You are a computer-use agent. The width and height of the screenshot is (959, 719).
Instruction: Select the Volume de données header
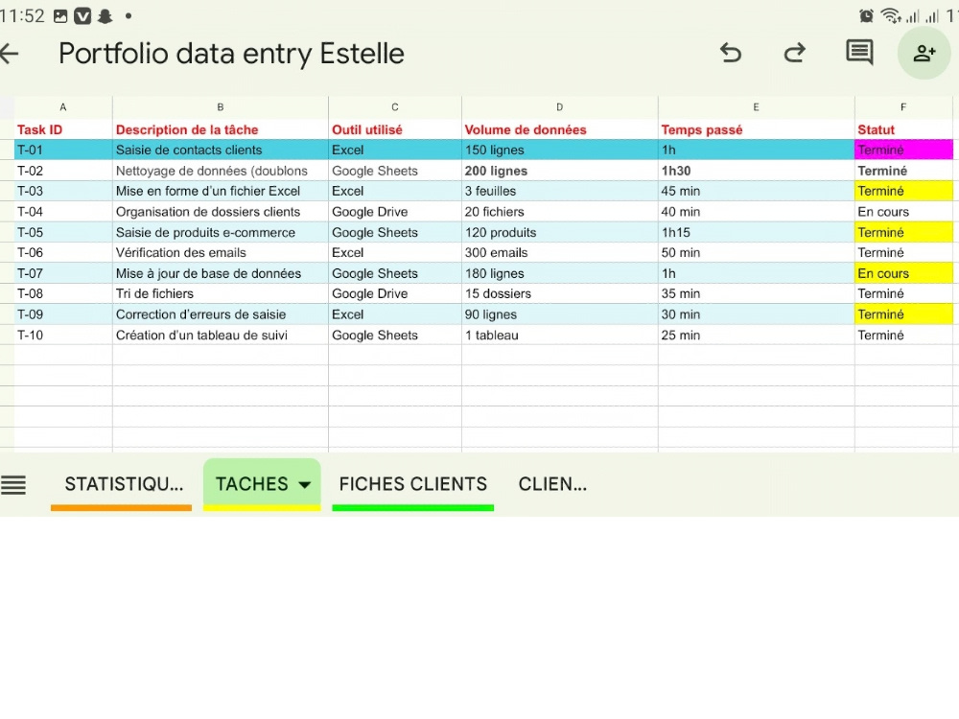pyautogui.click(x=560, y=129)
